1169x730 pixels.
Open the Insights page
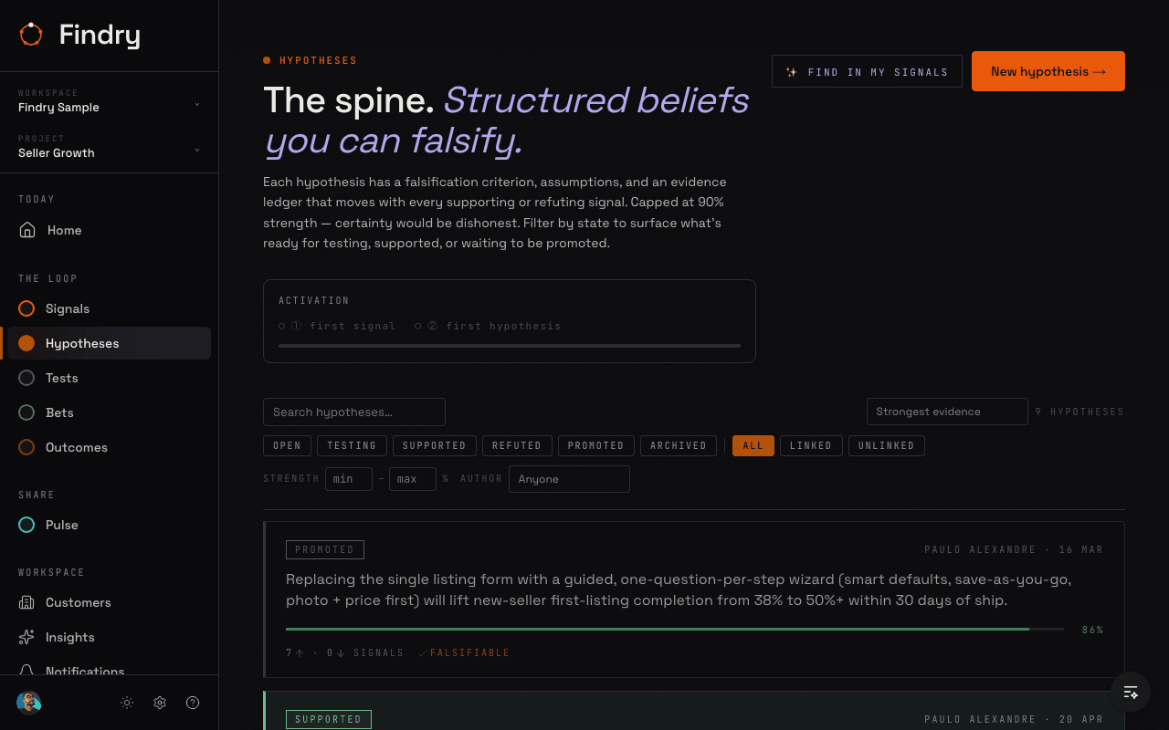click(x=109, y=637)
